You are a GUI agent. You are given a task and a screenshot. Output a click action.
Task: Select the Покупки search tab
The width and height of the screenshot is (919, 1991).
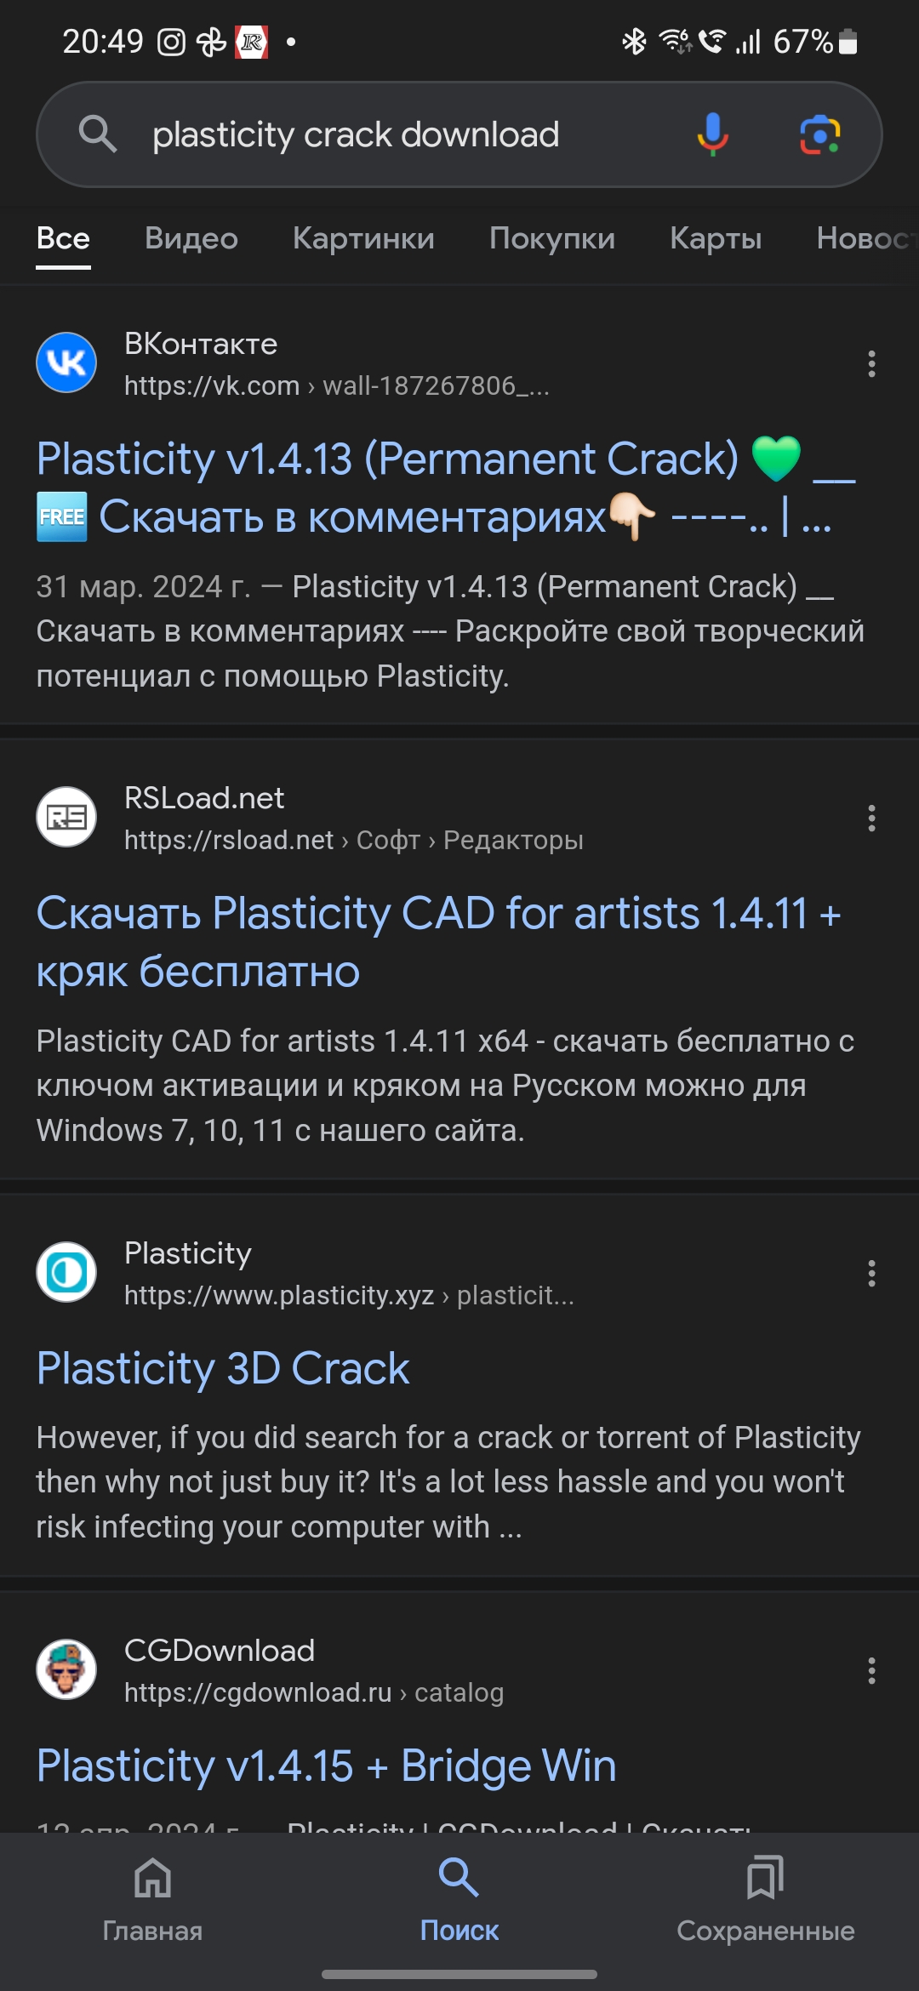(x=552, y=238)
